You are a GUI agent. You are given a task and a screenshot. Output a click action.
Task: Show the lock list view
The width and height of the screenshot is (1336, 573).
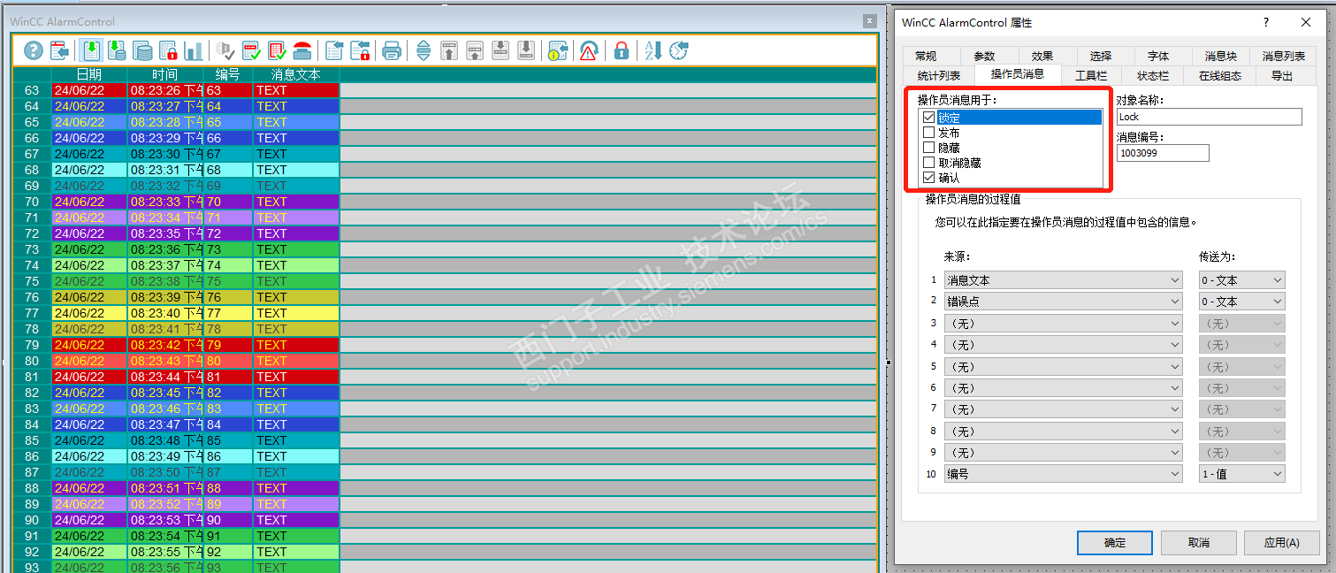coord(168,50)
